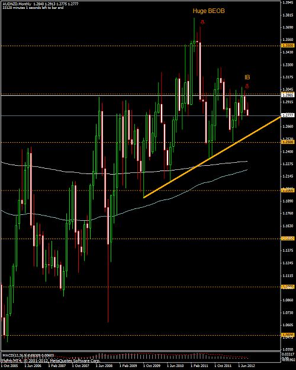The image size is (296, 370).
Task: Click the 1.0730 price axis value
Action: [288, 313]
